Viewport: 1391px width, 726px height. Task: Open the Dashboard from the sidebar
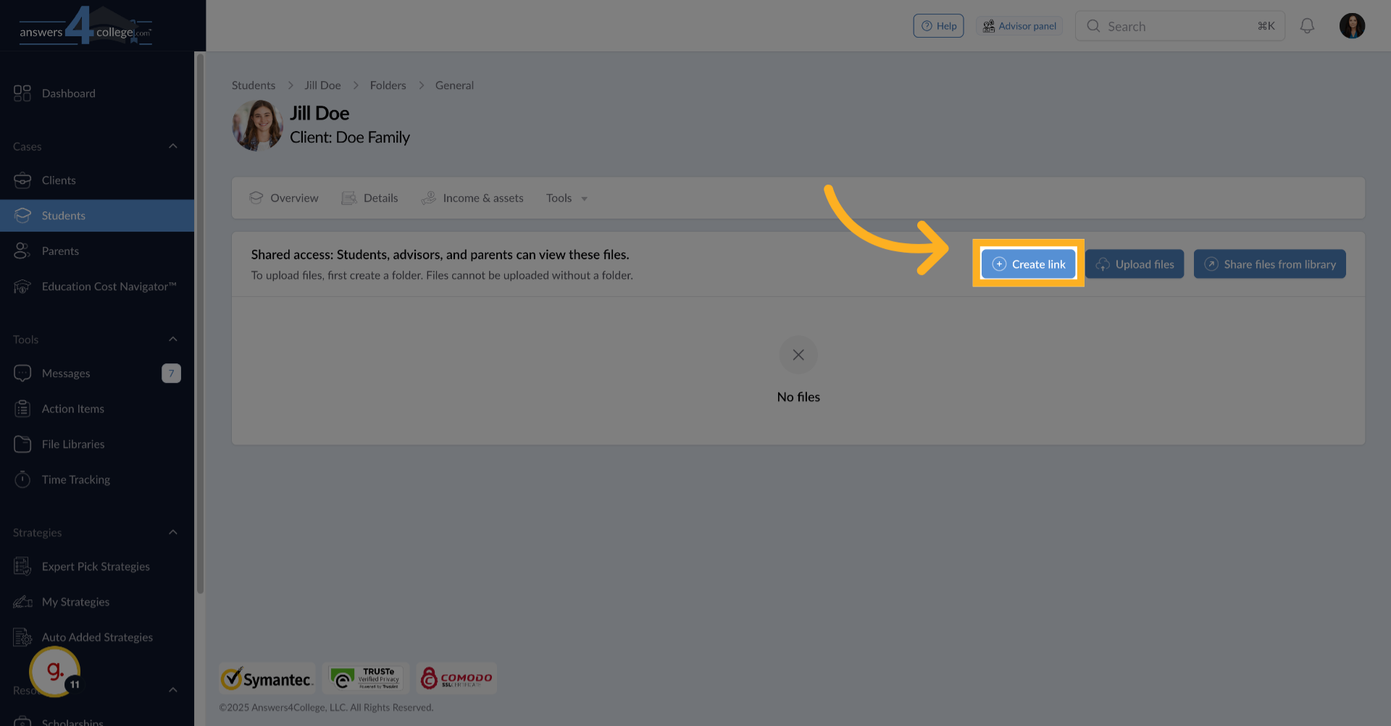coord(69,93)
